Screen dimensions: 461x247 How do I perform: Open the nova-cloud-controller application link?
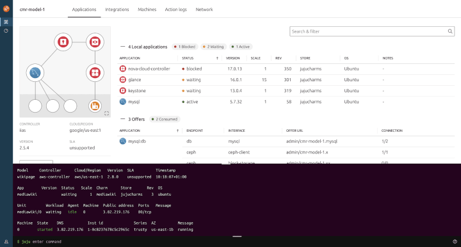coord(149,68)
